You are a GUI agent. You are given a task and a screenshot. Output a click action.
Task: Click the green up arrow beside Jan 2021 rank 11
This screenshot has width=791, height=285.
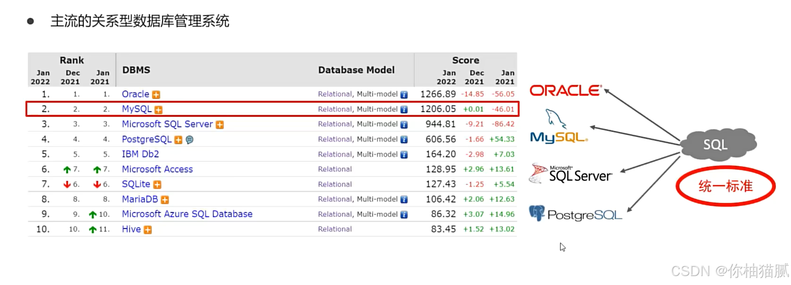tap(93, 230)
